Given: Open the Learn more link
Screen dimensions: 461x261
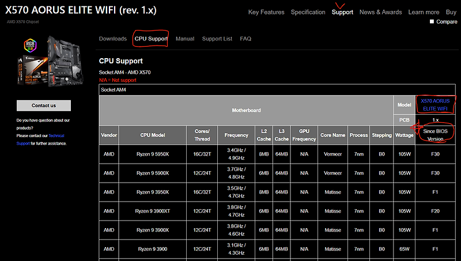Looking at the screenshot, I should (x=424, y=12).
